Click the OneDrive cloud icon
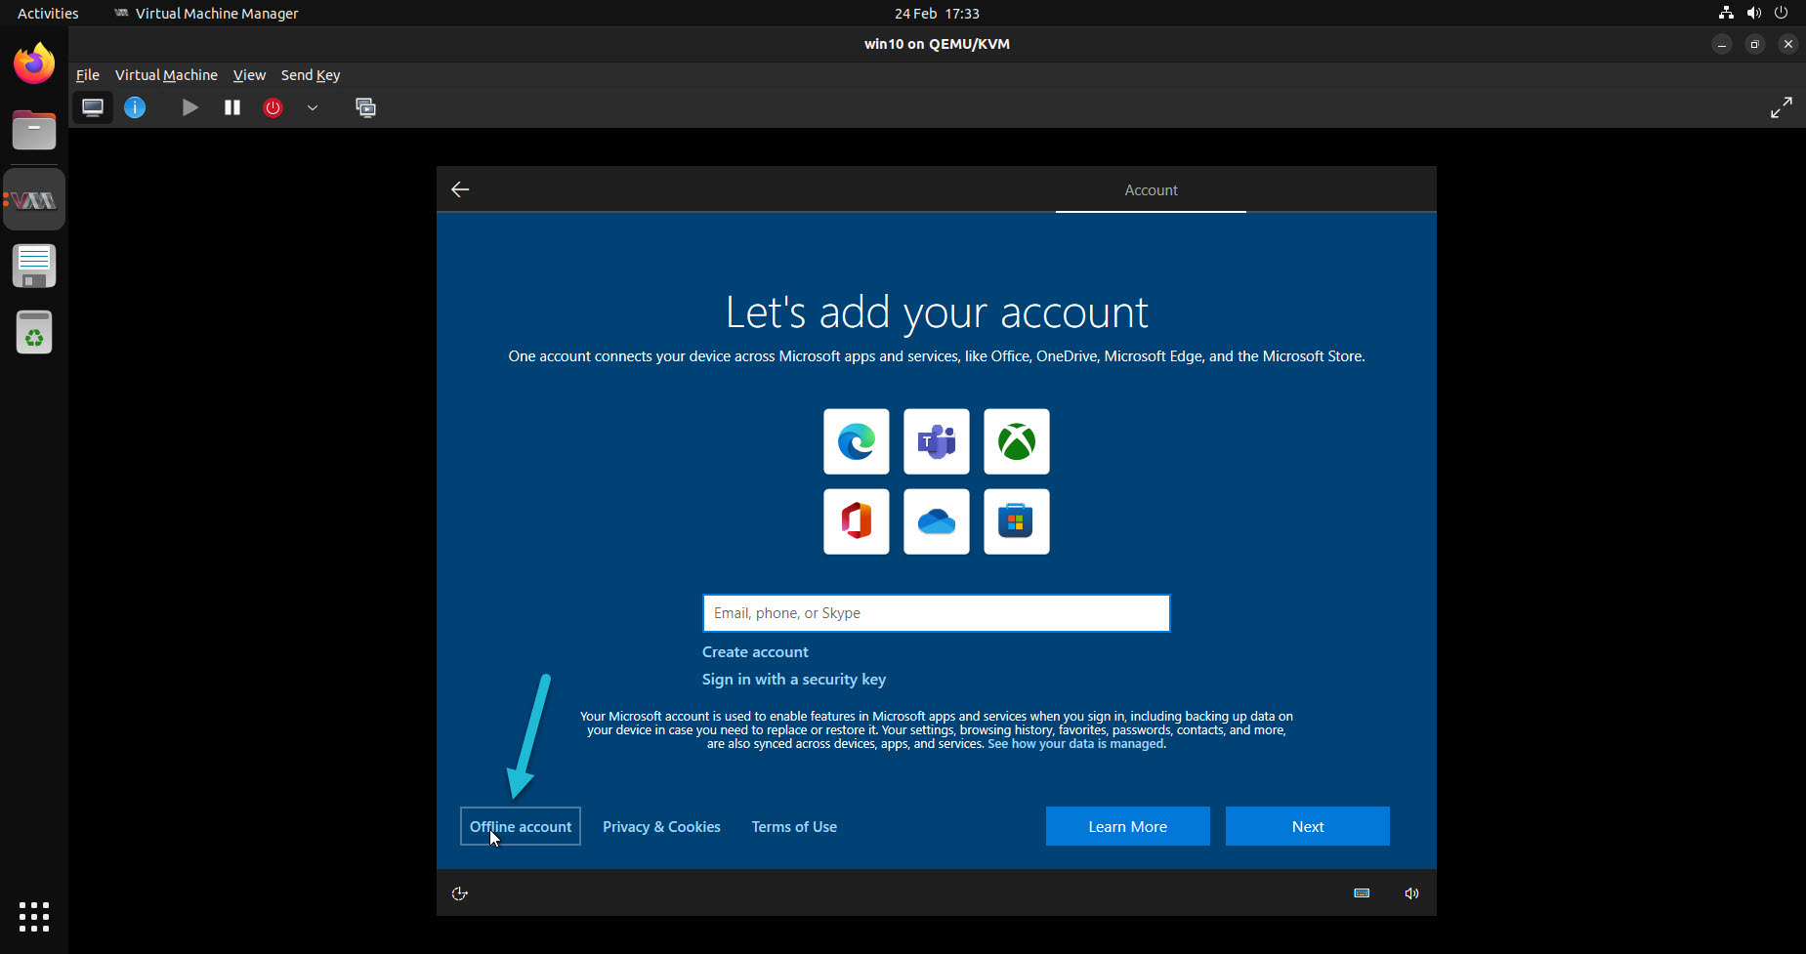 (x=936, y=521)
